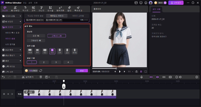The image size is (201, 107).
Task: Open the 필터 filter tool
Action: [69, 9]
